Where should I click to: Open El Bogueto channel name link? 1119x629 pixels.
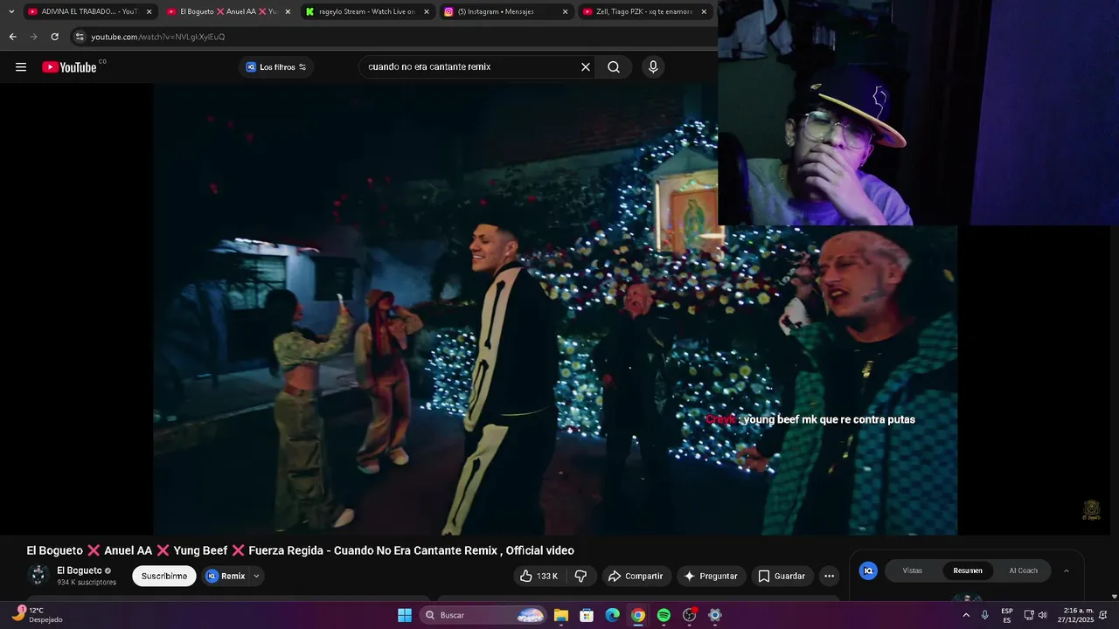pos(80,570)
